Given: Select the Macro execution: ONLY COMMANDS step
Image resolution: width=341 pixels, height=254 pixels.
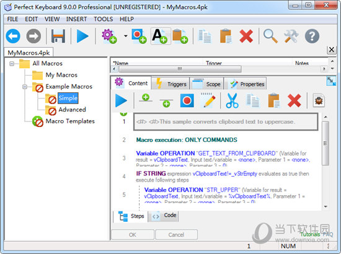Looking at the screenshot, I should [187, 140].
